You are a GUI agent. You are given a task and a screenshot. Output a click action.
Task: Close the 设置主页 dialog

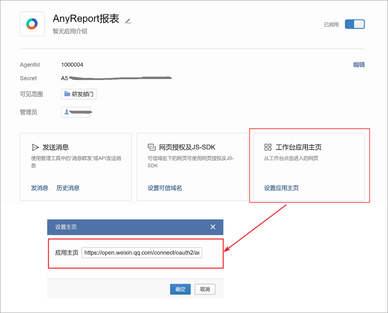click(x=213, y=227)
